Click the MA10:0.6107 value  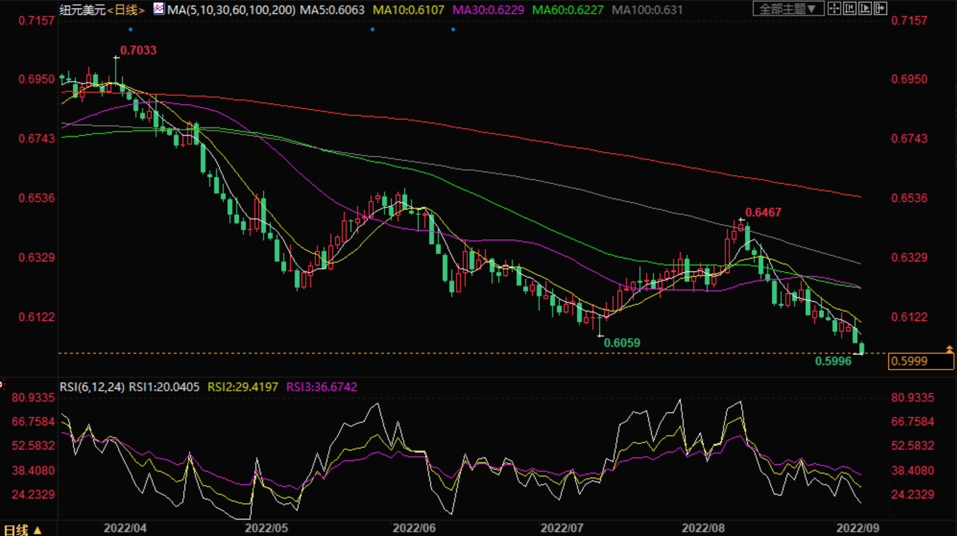[x=408, y=10]
